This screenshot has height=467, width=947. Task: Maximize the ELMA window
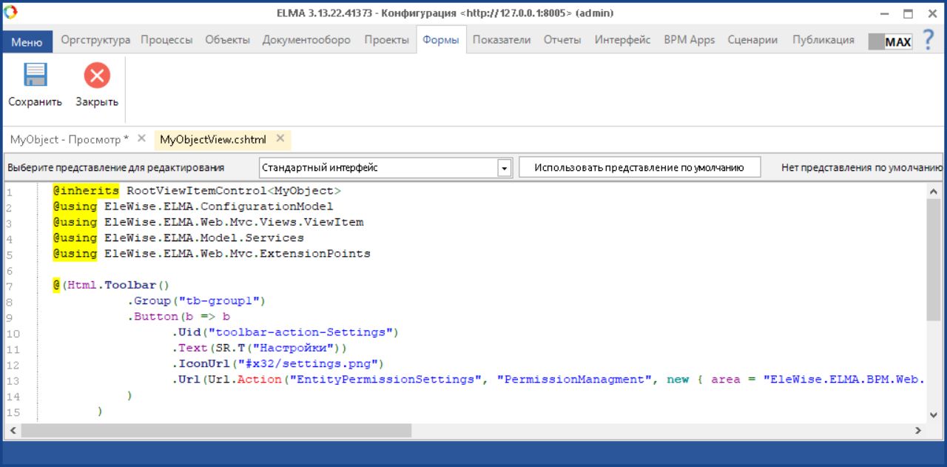909,13
